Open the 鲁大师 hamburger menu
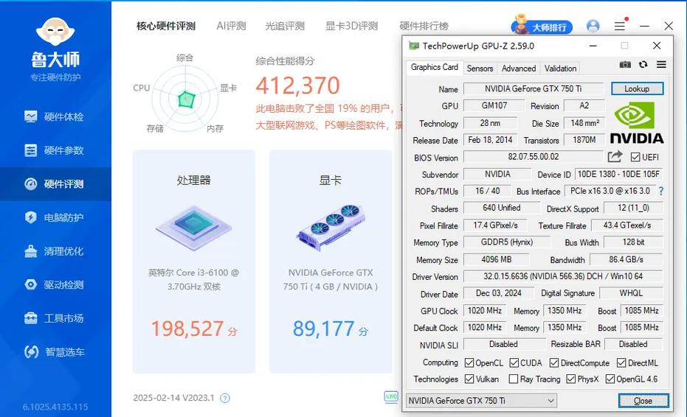The height and width of the screenshot is (417, 687). click(620, 27)
